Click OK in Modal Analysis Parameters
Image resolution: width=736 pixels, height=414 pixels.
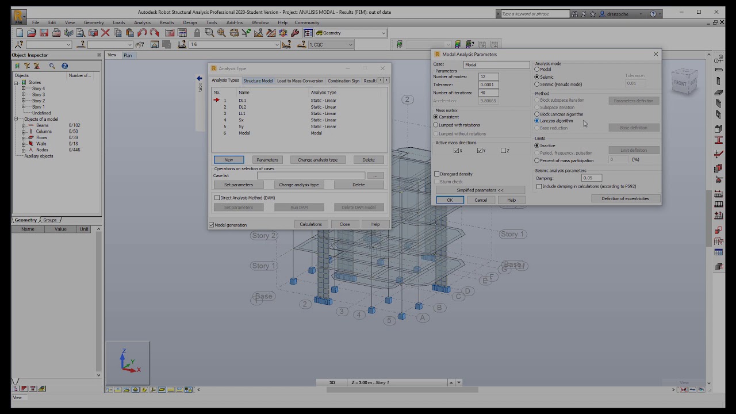450,200
